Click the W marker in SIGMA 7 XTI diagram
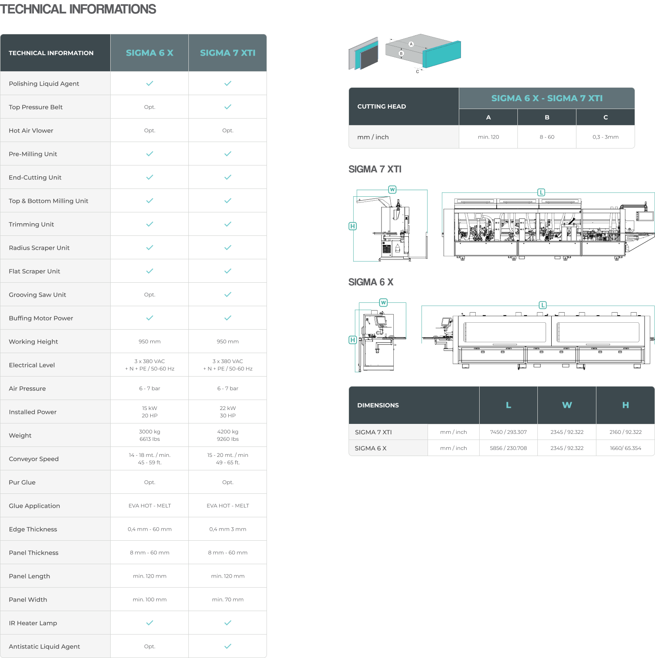This screenshot has width=655, height=658. [x=392, y=190]
